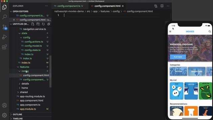Open the modified index.ts file
The height and width of the screenshot is (120, 213).
(x=26, y=63)
